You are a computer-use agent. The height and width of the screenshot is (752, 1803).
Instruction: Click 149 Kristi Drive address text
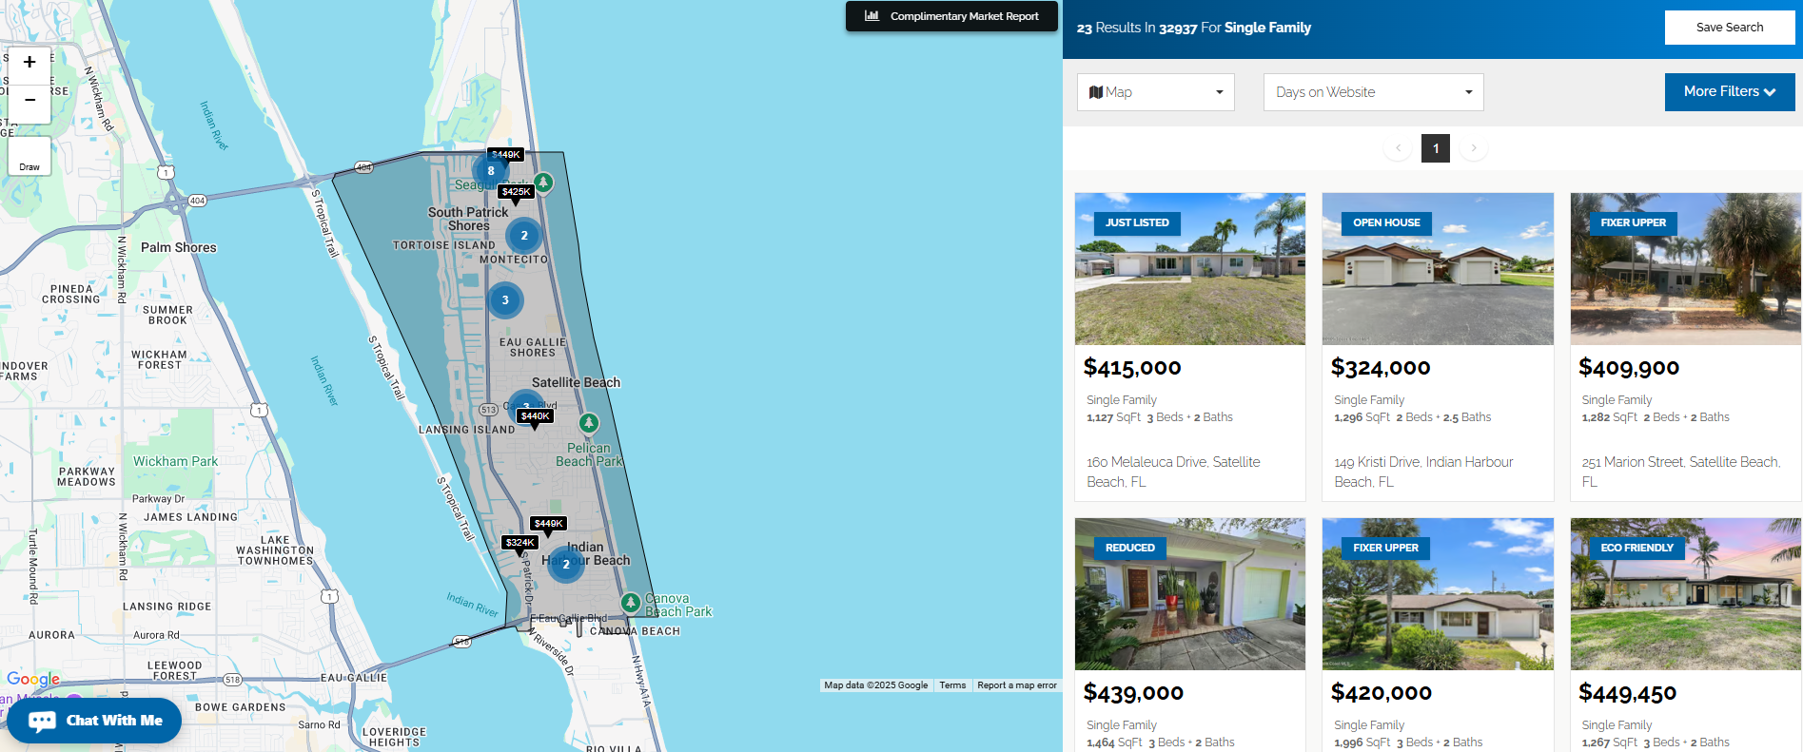point(1423,472)
